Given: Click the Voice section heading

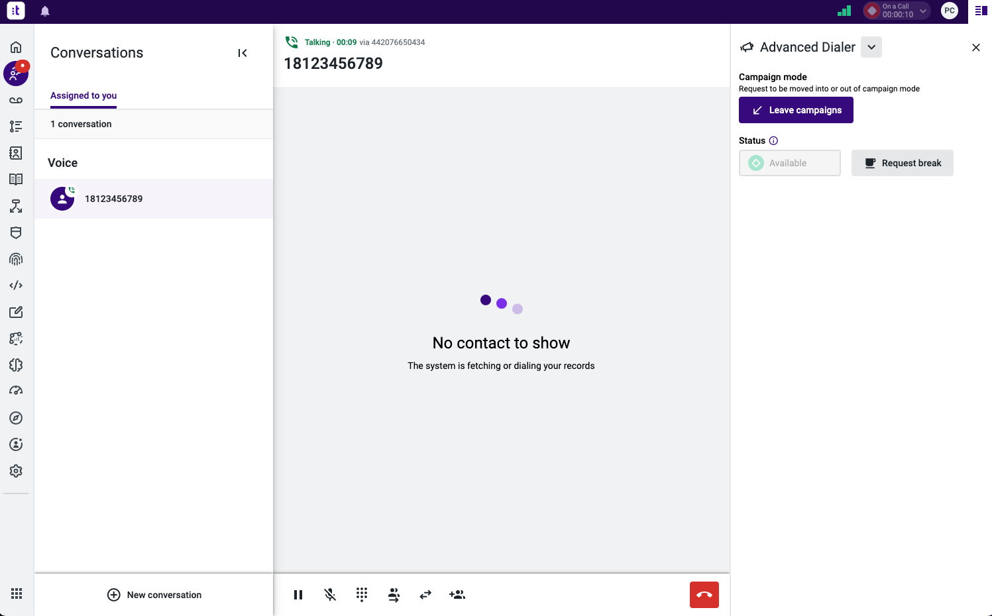Looking at the screenshot, I should click(x=63, y=163).
